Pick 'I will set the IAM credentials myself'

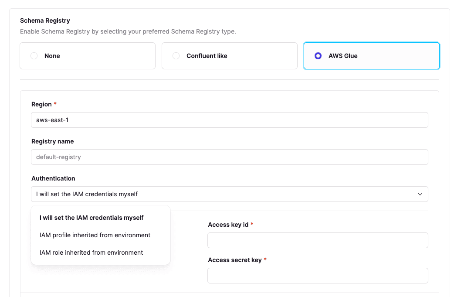[92, 218]
